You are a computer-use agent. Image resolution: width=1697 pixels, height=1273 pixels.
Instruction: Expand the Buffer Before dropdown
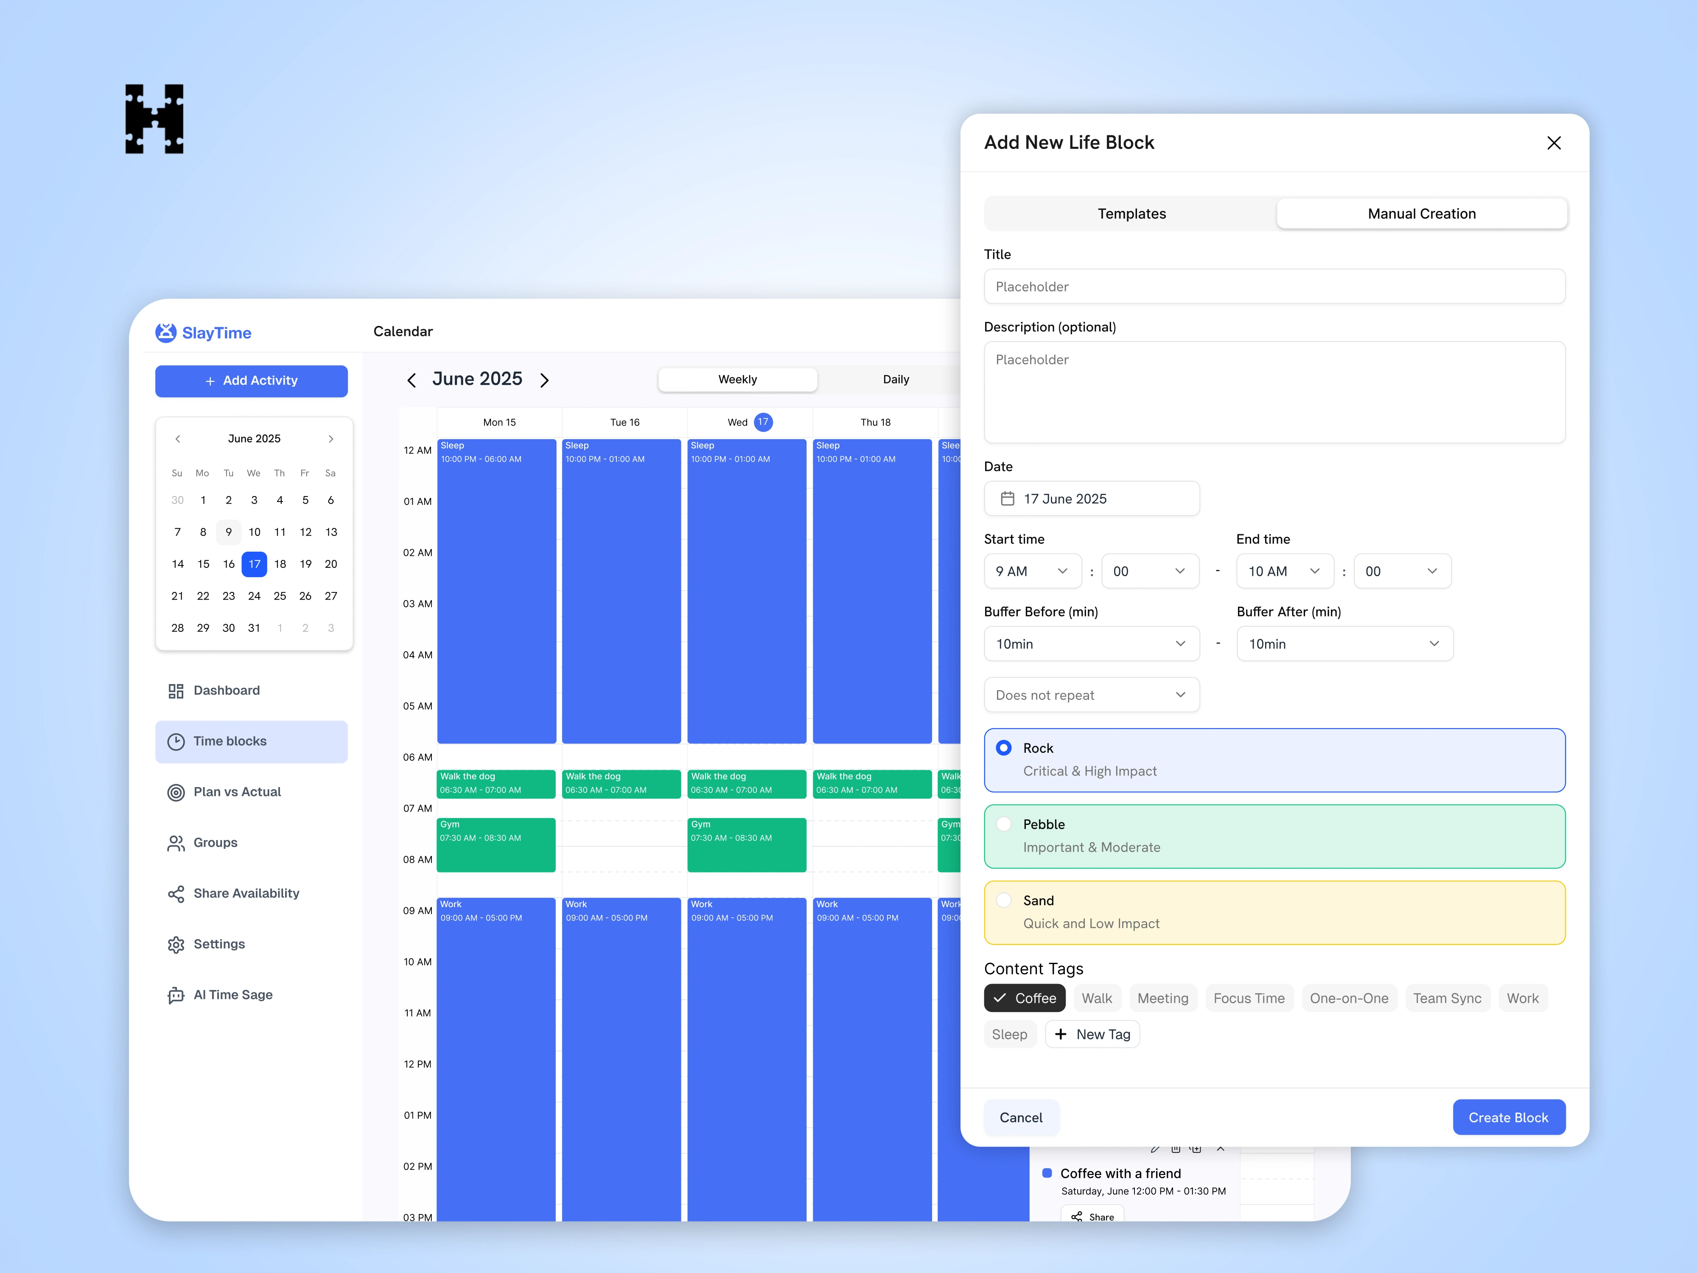point(1091,644)
